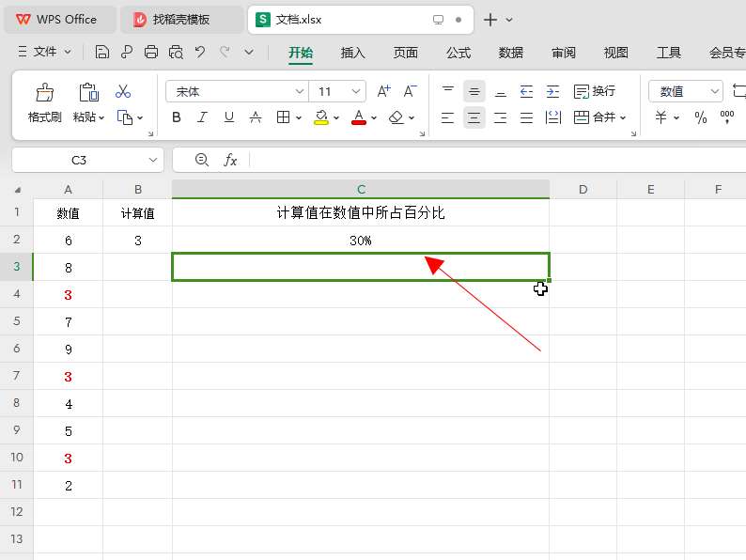
Task: Click the zoom magnifier in formula bar
Action: pos(202,160)
